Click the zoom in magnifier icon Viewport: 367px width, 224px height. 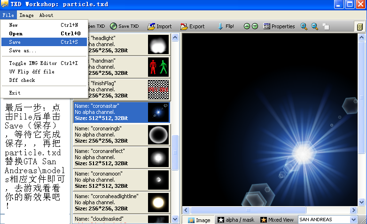[x=304, y=26]
